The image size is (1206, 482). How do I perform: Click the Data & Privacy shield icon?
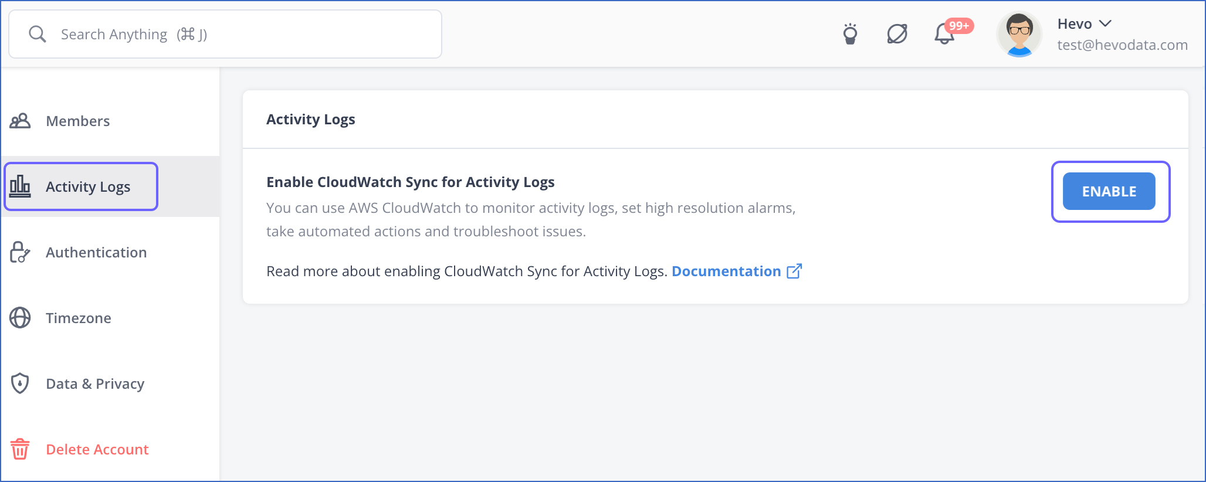pos(20,383)
